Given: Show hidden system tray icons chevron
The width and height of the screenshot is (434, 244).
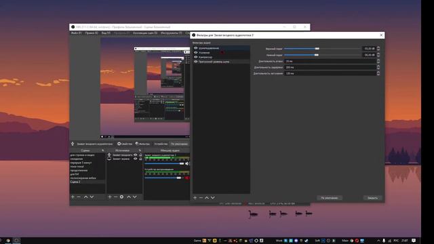Looking at the screenshot, I should pyautogui.click(x=378, y=241).
